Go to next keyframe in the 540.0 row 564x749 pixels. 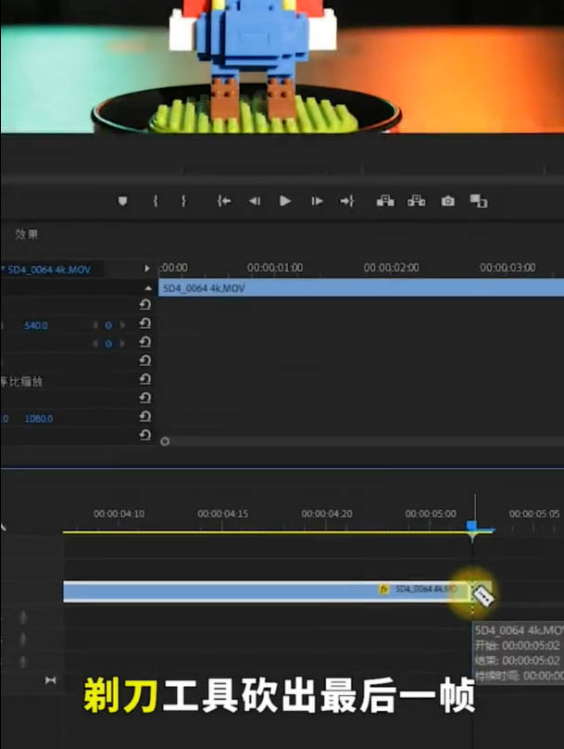tap(122, 325)
